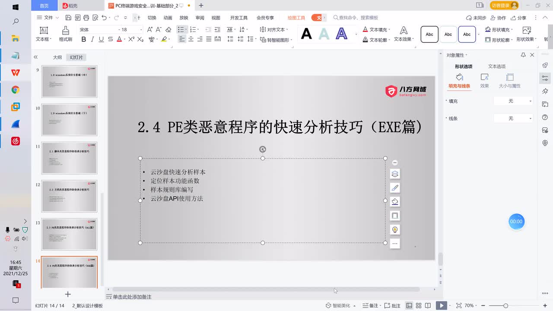Toggle Bold formatting

click(x=84, y=39)
